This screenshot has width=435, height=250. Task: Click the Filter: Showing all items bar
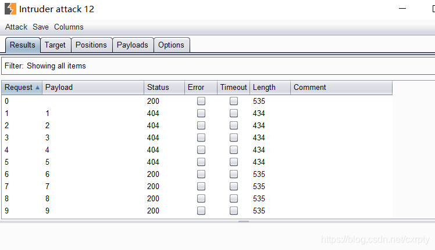coord(218,66)
